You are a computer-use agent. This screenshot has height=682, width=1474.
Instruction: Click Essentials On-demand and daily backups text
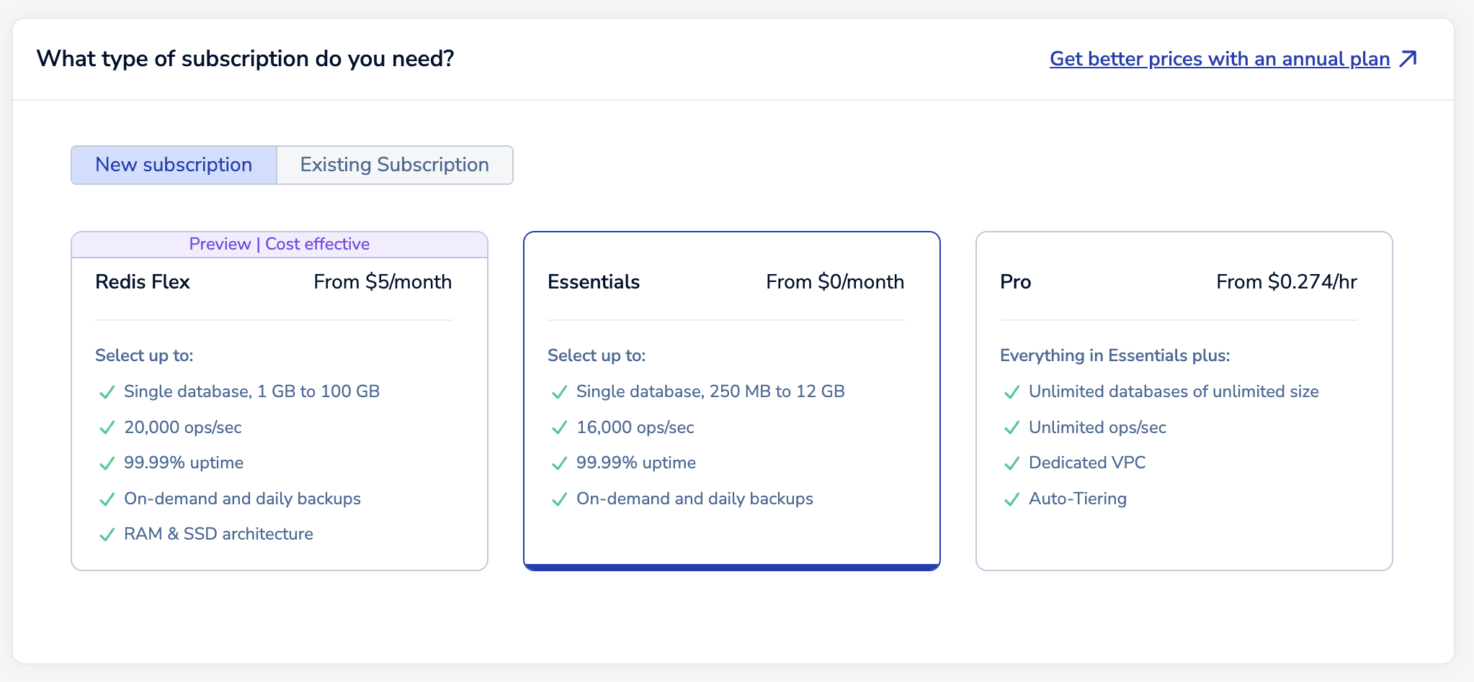(694, 499)
